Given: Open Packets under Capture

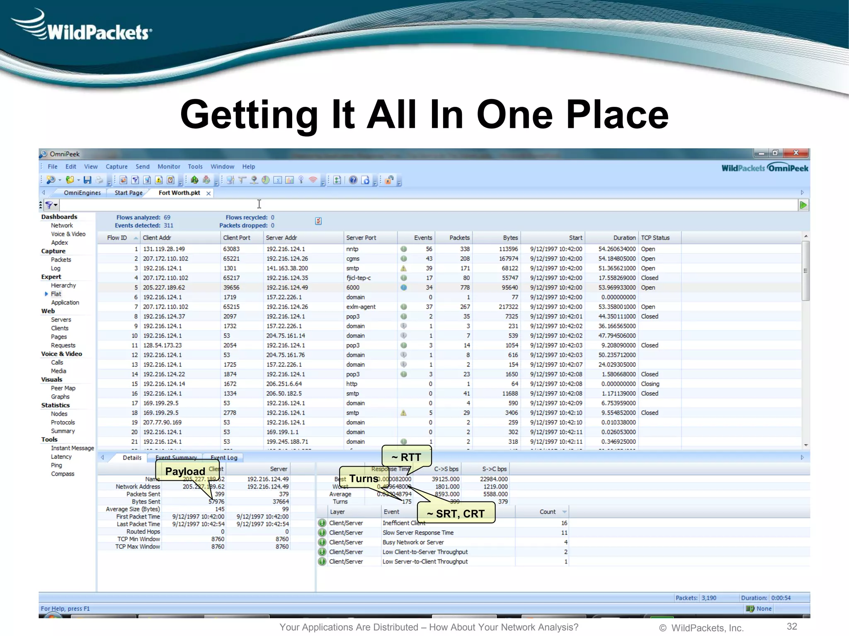Looking at the screenshot, I should pyautogui.click(x=61, y=260).
